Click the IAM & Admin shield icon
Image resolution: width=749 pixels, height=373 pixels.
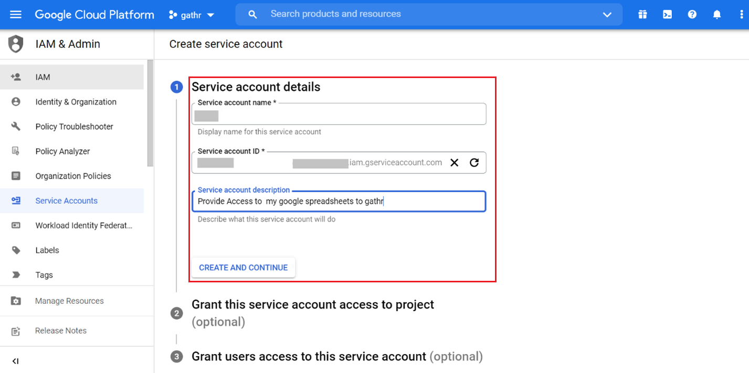click(15, 43)
